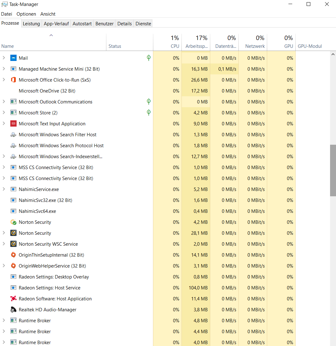Screen dimensions: 336x346
Task: Expand the Microsoft Store (2) group
Action: 4,113
